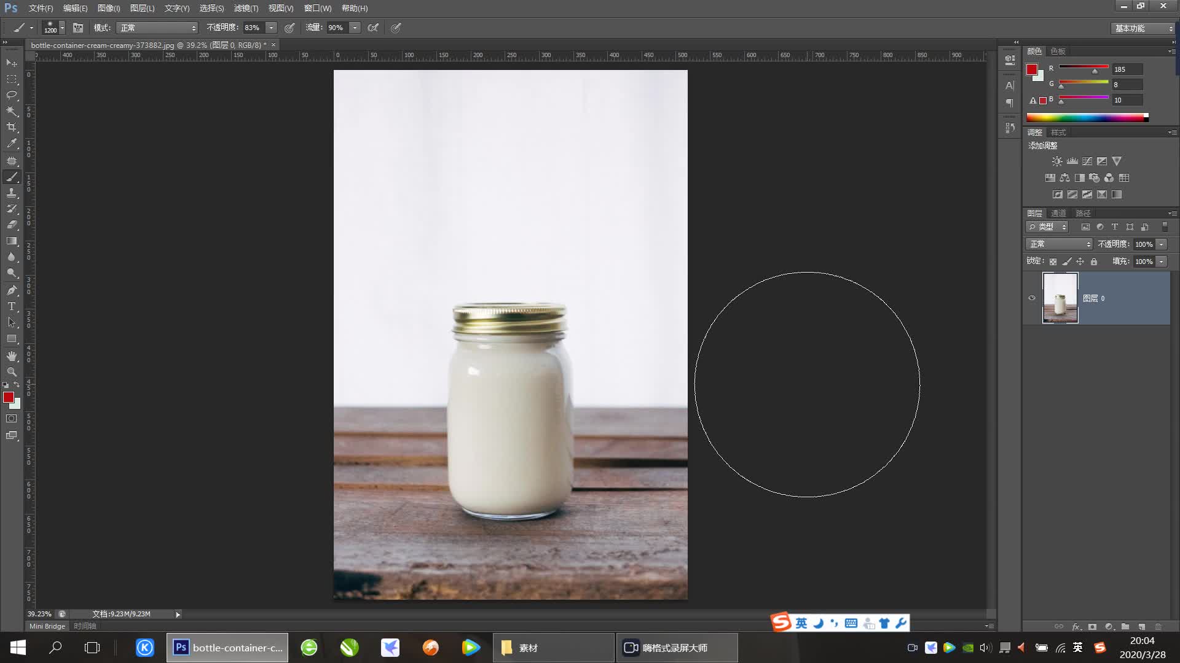Switch to the 通道 tab
Viewport: 1180px width, 663px height.
click(1058, 213)
